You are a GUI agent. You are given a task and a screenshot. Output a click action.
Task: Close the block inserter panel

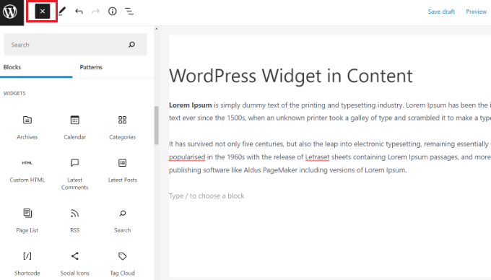[x=43, y=12]
